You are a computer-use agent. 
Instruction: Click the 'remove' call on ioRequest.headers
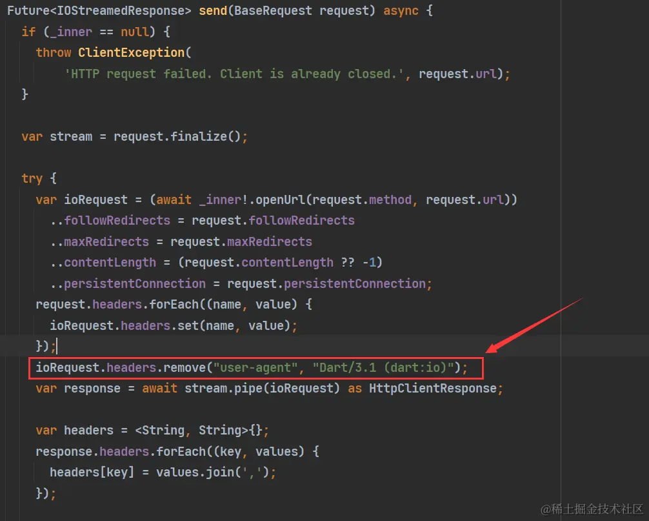tap(185, 368)
